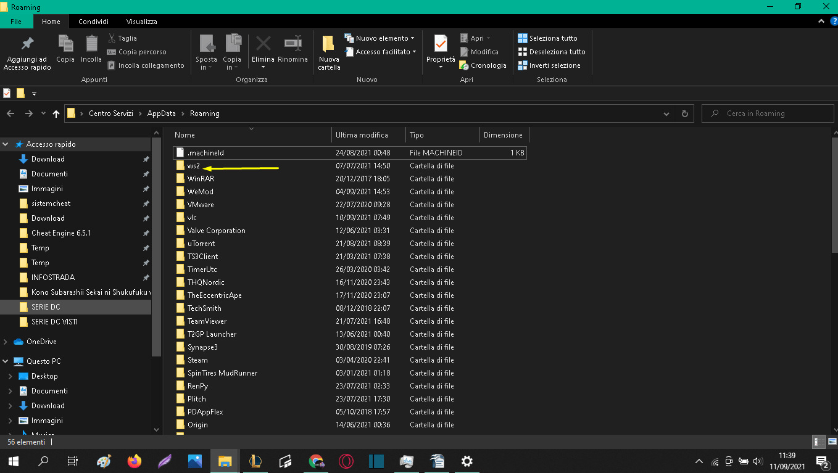Viewport: 838px width, 473px height.
Task: Select the Home ribbon tab
Action: (x=51, y=22)
